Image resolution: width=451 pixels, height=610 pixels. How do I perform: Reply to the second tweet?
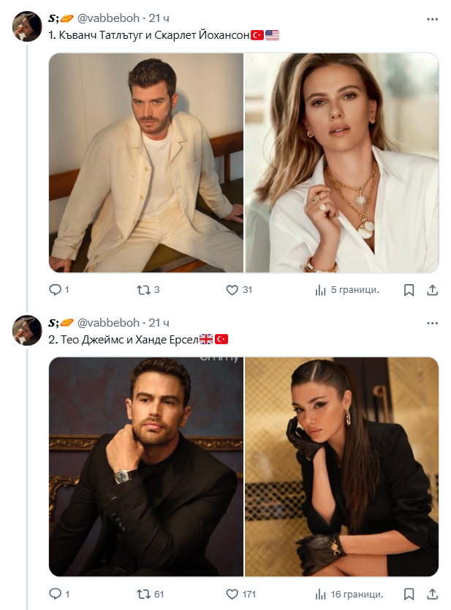[56, 594]
